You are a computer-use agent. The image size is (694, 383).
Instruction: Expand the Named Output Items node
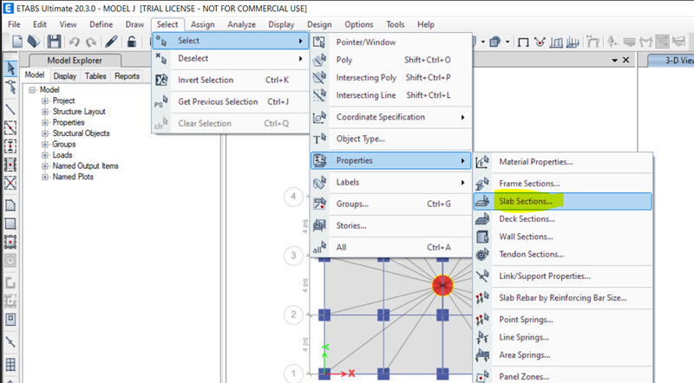[x=45, y=166]
